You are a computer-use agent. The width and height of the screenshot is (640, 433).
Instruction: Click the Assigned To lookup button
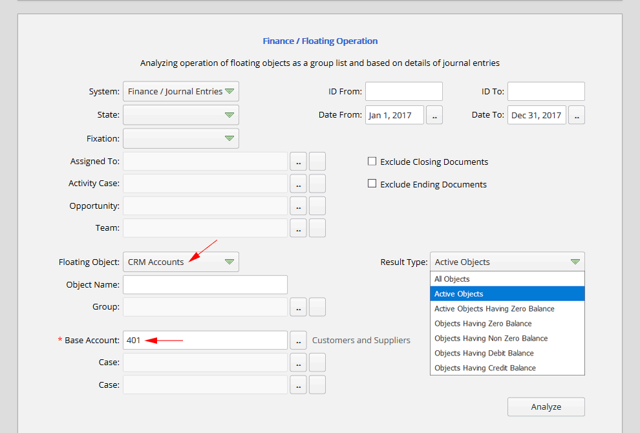coord(298,162)
